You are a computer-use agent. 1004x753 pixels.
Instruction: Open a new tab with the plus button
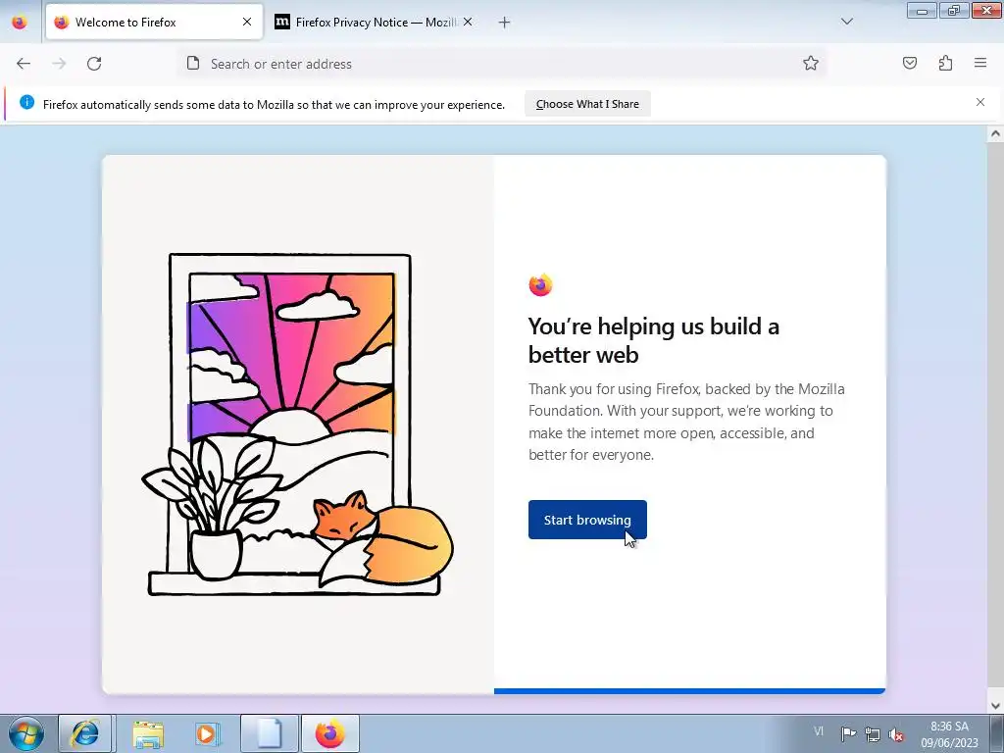(x=504, y=23)
